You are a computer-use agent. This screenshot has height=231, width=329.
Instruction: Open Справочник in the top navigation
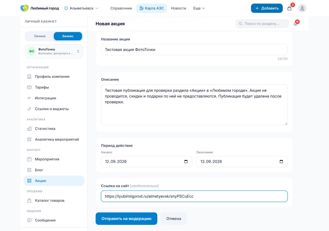coord(121,8)
